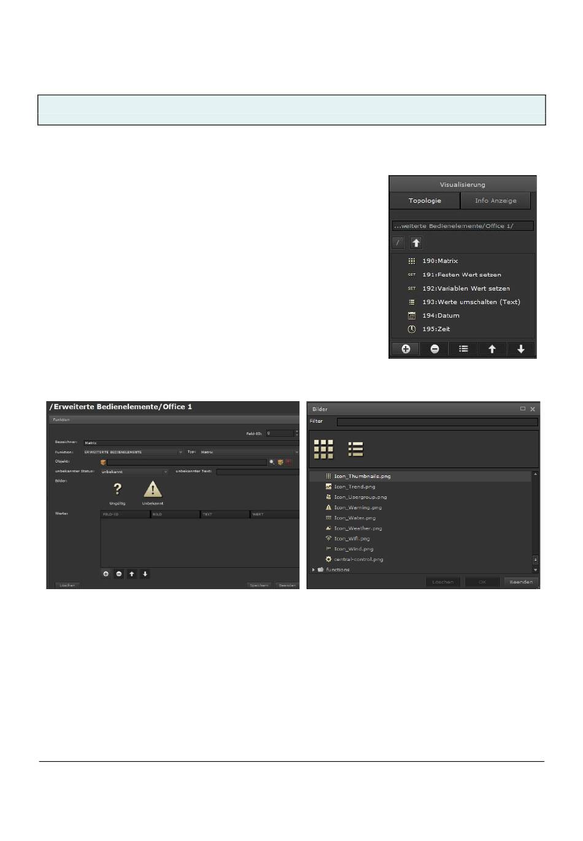Click Beenden in the Bilder dialog
Screen dimensions: 583x841
[521, 582]
